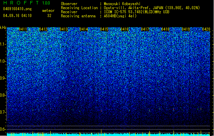Click the 0.6 kHz axis label

(x=3, y=129)
